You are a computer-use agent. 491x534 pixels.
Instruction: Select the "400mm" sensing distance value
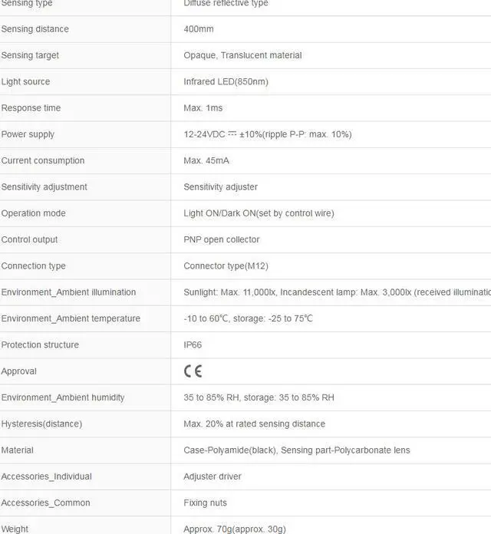click(x=199, y=29)
